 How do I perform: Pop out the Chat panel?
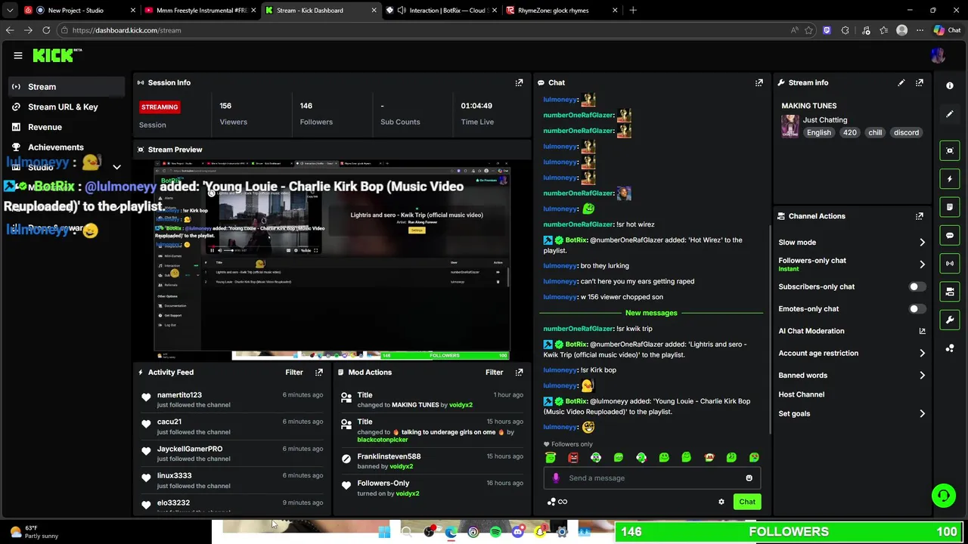pos(759,82)
